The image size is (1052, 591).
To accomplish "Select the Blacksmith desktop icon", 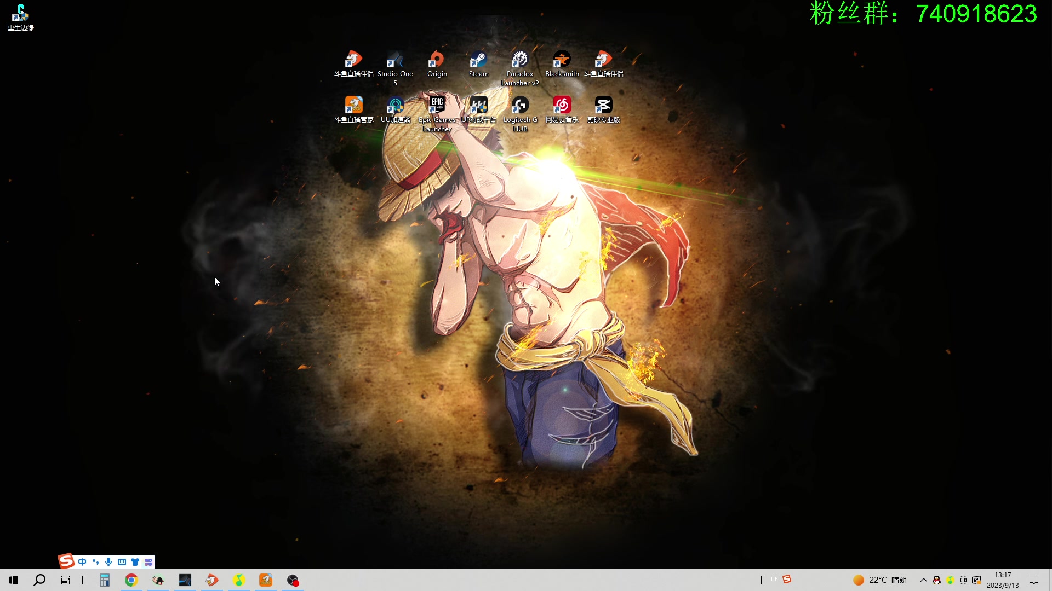I will [x=562, y=64].
